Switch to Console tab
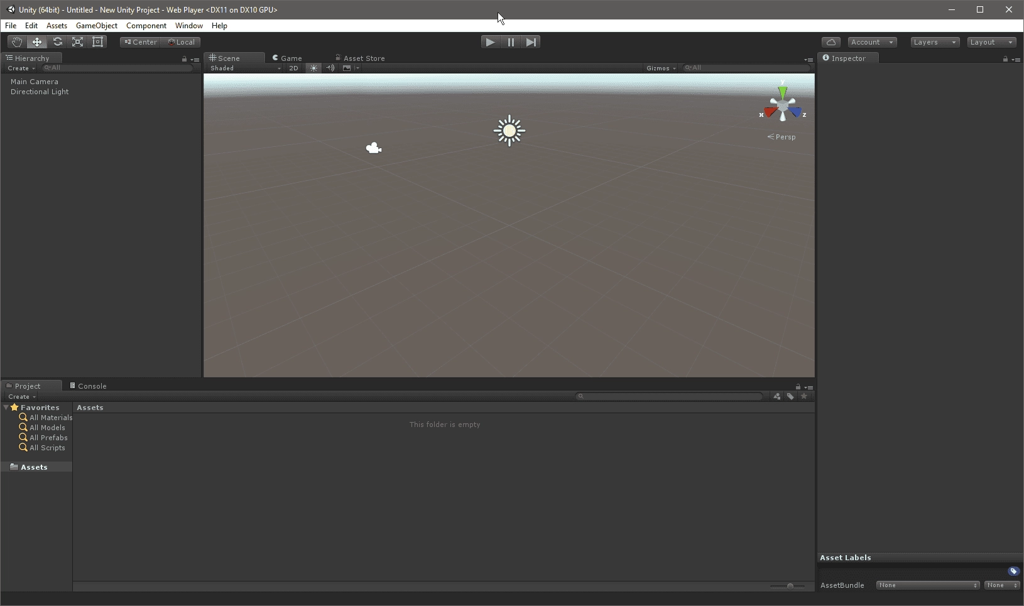The image size is (1024, 606). coord(88,386)
